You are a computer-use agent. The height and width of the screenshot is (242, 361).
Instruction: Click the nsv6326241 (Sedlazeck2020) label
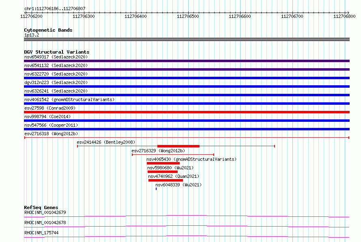56,91
